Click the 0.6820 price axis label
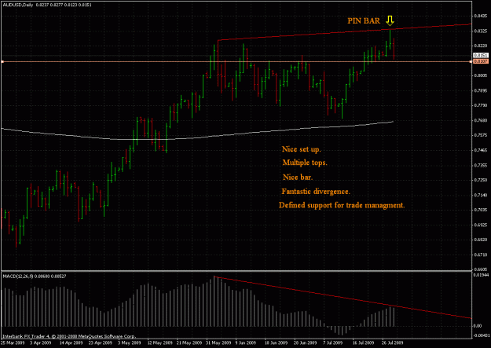 click(x=481, y=240)
